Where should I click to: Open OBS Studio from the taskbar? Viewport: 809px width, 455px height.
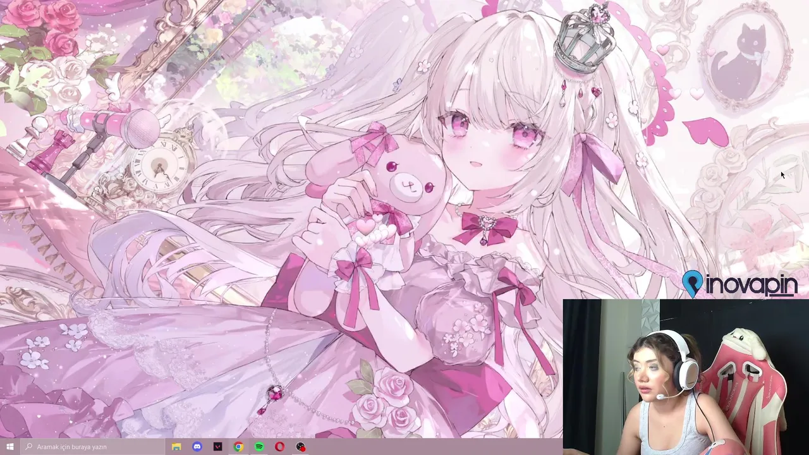(300, 447)
